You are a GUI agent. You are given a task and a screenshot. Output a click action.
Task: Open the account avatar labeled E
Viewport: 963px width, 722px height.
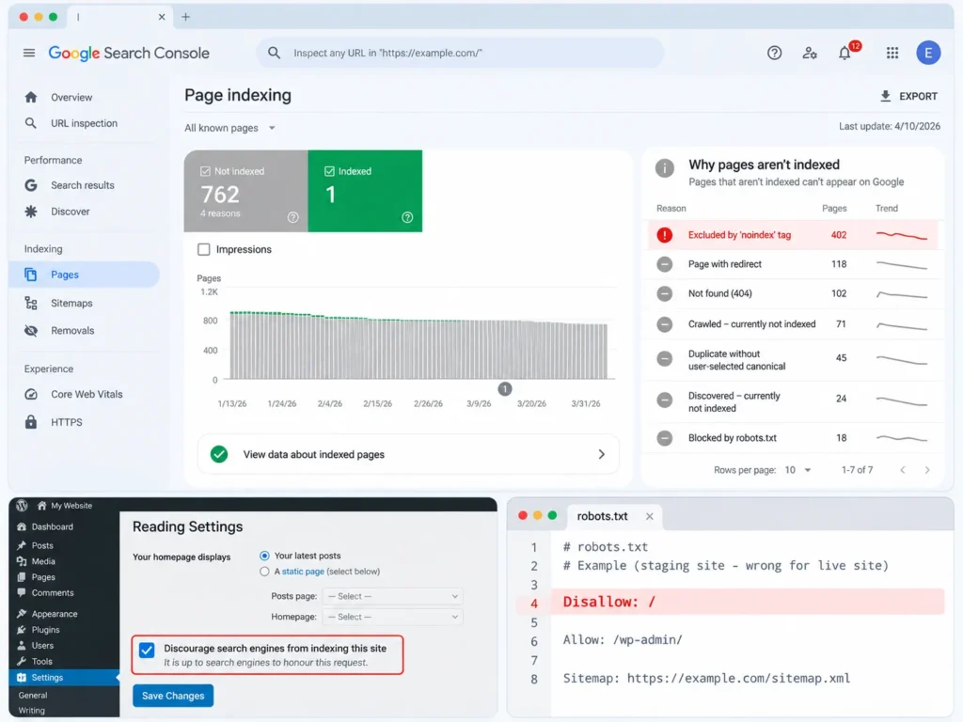coord(928,53)
